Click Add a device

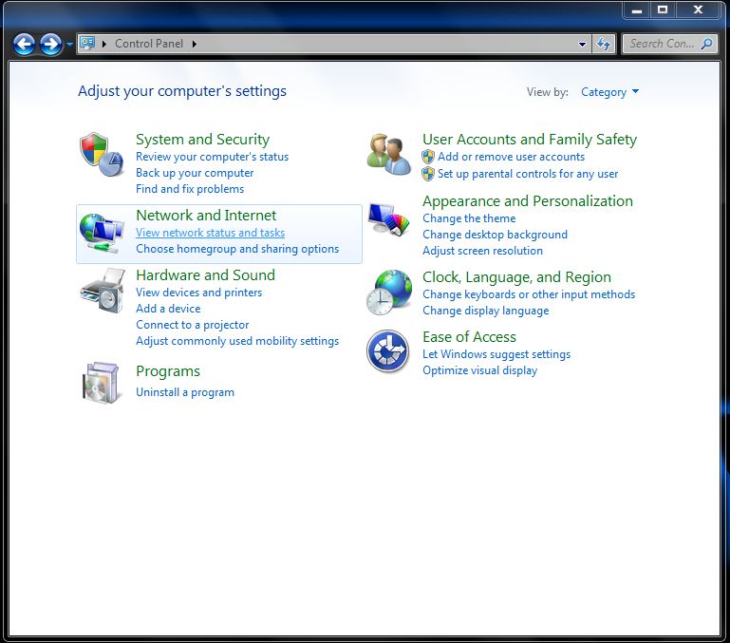168,309
